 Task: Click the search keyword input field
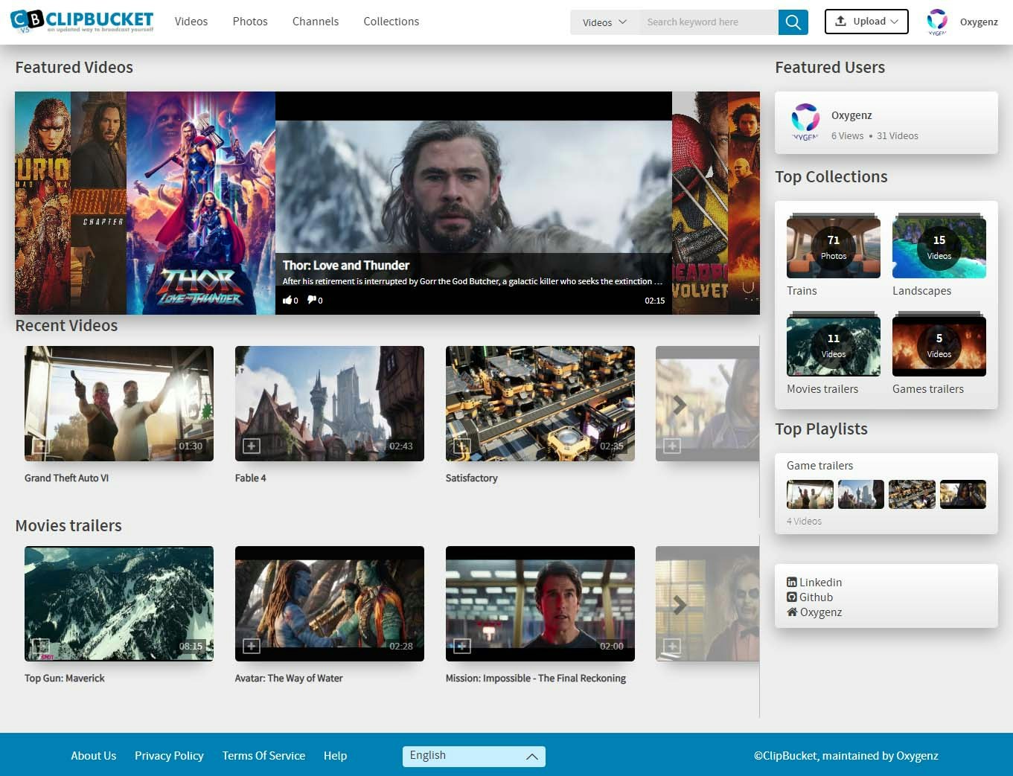[709, 22]
